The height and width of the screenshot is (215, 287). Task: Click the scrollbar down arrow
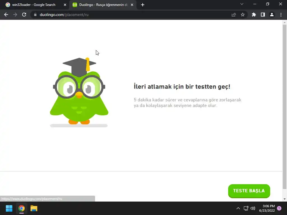tap(284, 199)
